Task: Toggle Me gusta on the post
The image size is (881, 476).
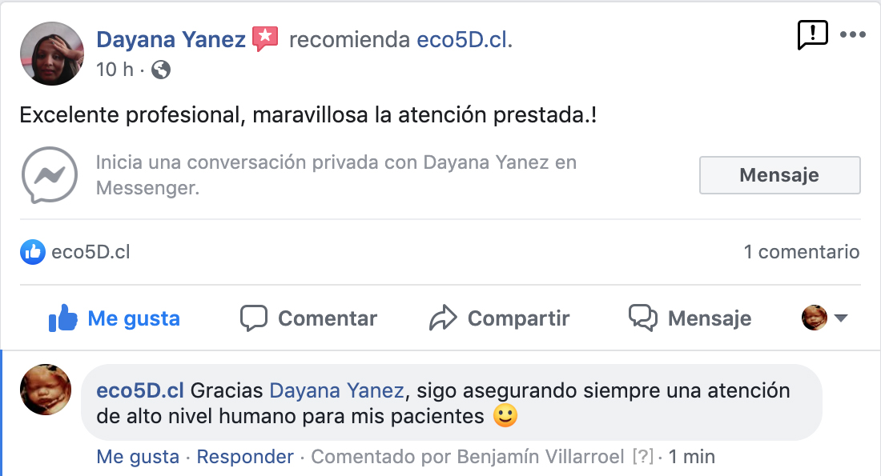Action: [x=114, y=318]
